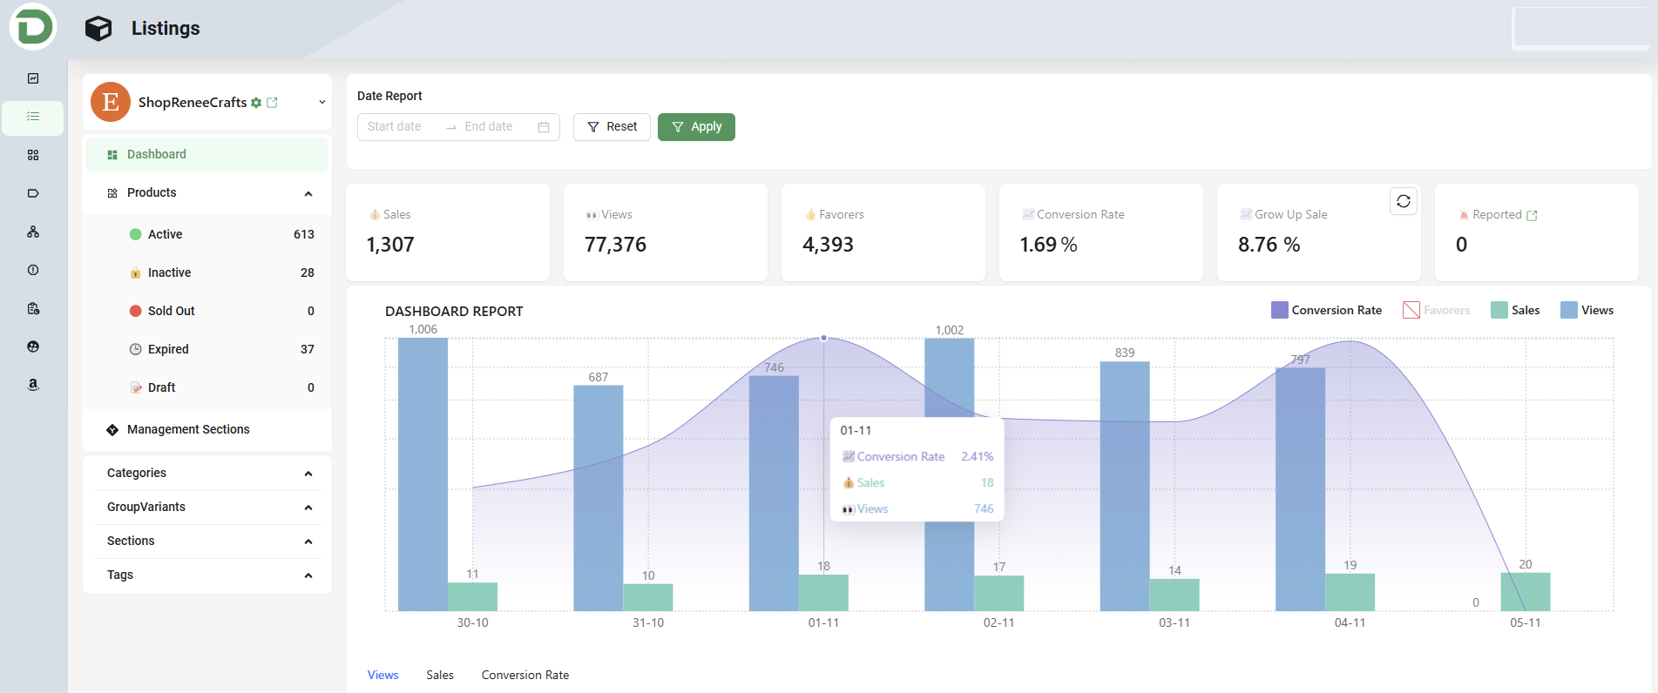Click the 1,006 views bar for 30-10

[x=423, y=474]
